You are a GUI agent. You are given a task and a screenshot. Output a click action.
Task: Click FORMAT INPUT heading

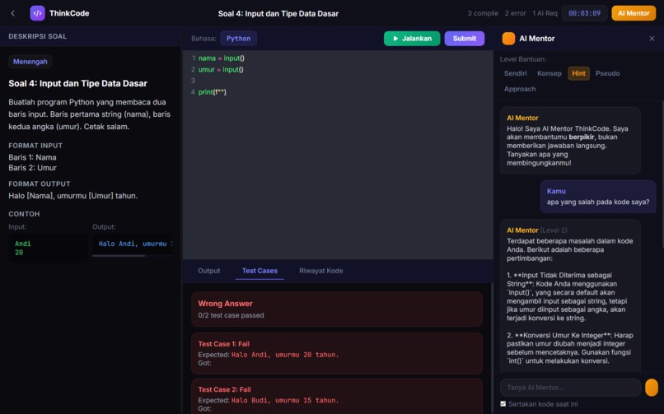coord(35,146)
